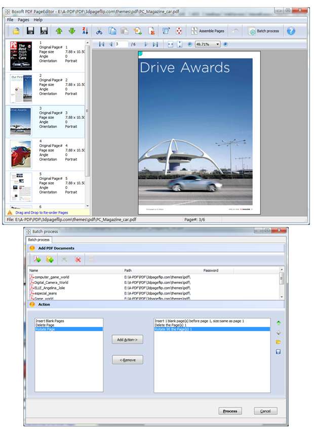314x429 pixels.
Task: Select Digital_Camera_World in file list
Action: (51, 282)
